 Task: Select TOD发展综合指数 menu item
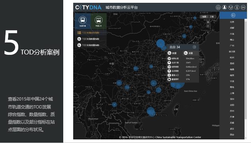pyautogui.click(x=91, y=33)
